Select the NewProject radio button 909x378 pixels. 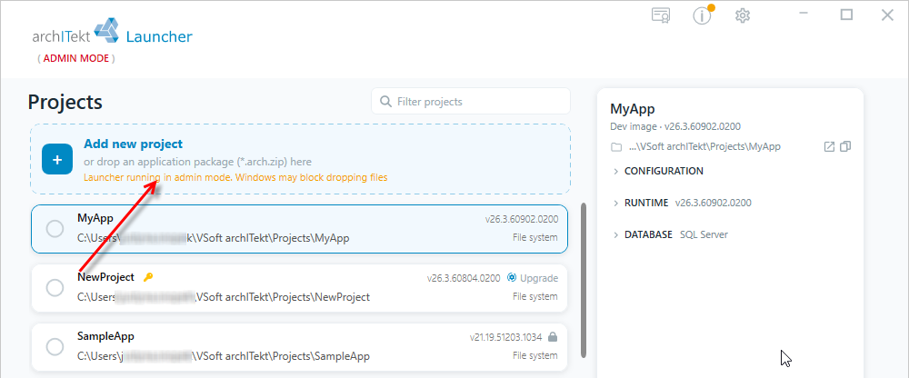click(55, 287)
